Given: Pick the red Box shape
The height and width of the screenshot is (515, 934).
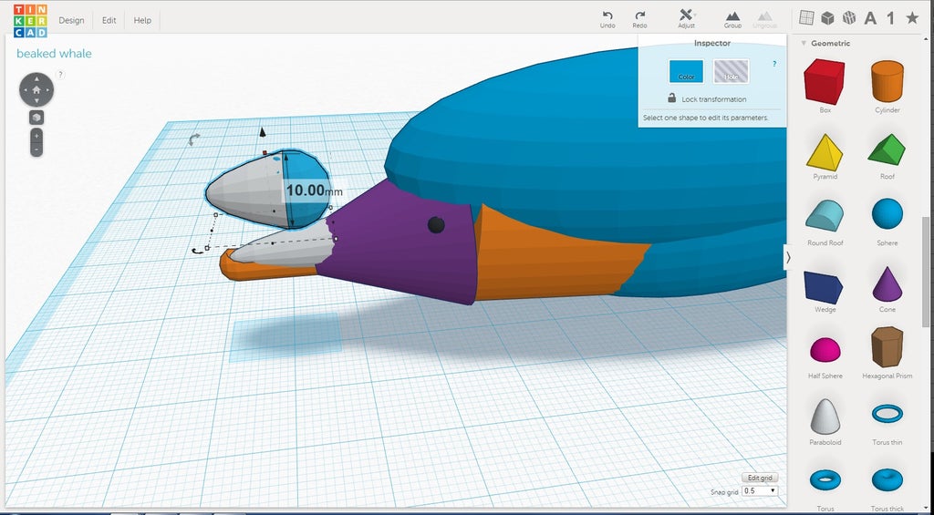Looking at the screenshot, I should tap(825, 81).
